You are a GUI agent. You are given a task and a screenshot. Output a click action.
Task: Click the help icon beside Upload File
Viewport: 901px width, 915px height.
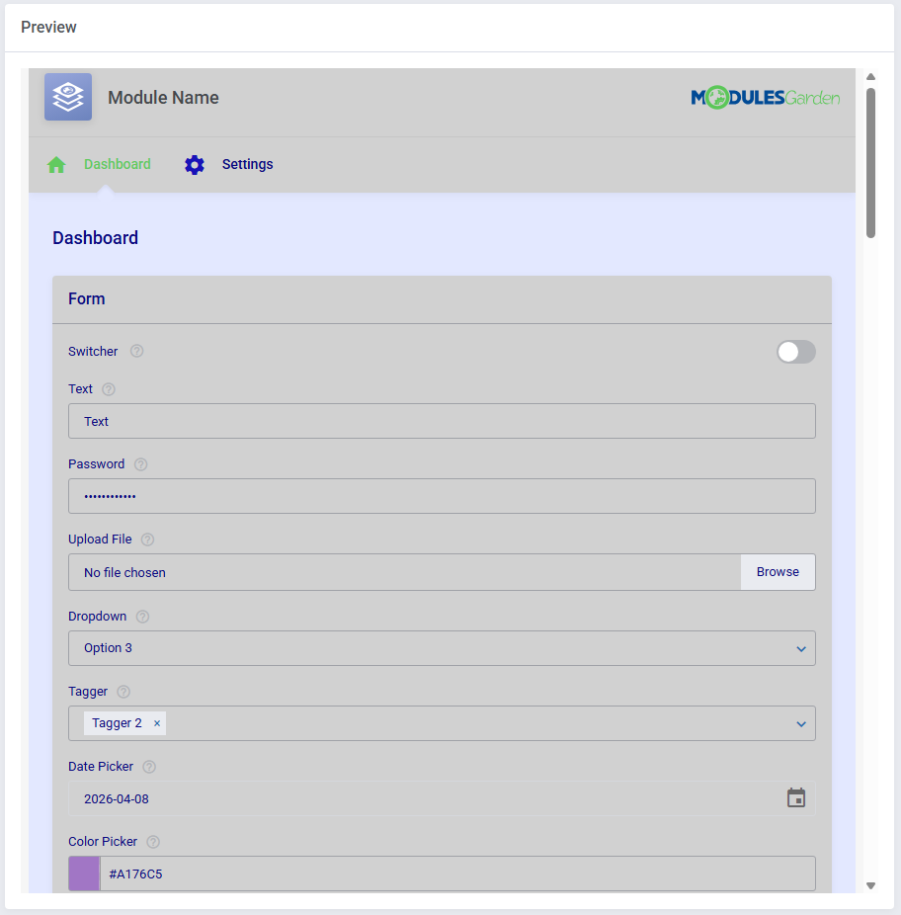(148, 540)
